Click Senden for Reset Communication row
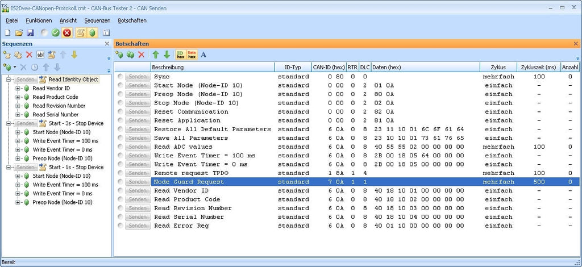Viewport: 582px width, 267px height. (138, 111)
